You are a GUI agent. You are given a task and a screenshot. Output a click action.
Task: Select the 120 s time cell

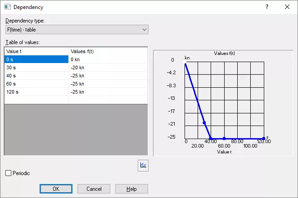coord(36,92)
